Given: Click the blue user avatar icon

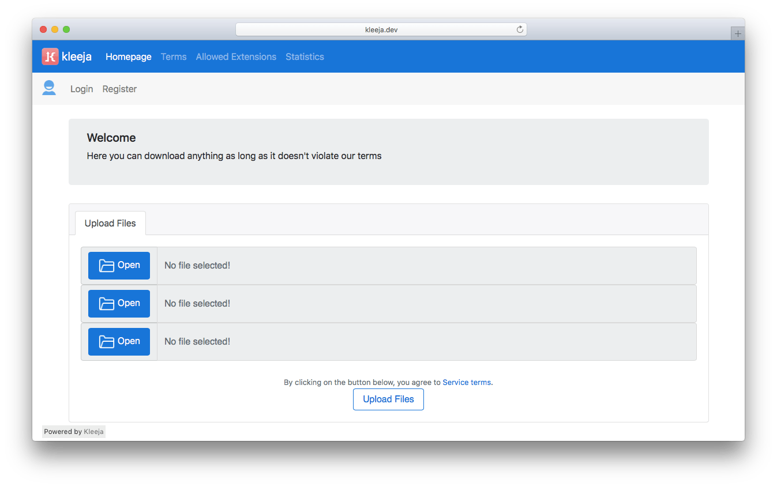Looking at the screenshot, I should click(x=49, y=87).
